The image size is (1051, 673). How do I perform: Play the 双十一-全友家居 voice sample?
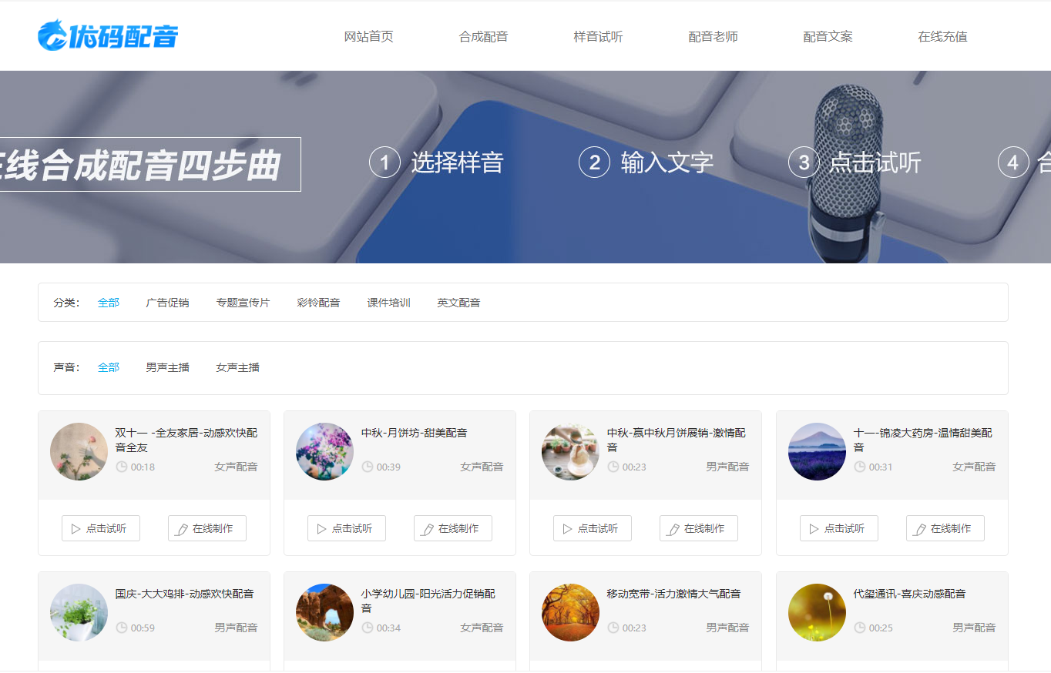coord(101,528)
